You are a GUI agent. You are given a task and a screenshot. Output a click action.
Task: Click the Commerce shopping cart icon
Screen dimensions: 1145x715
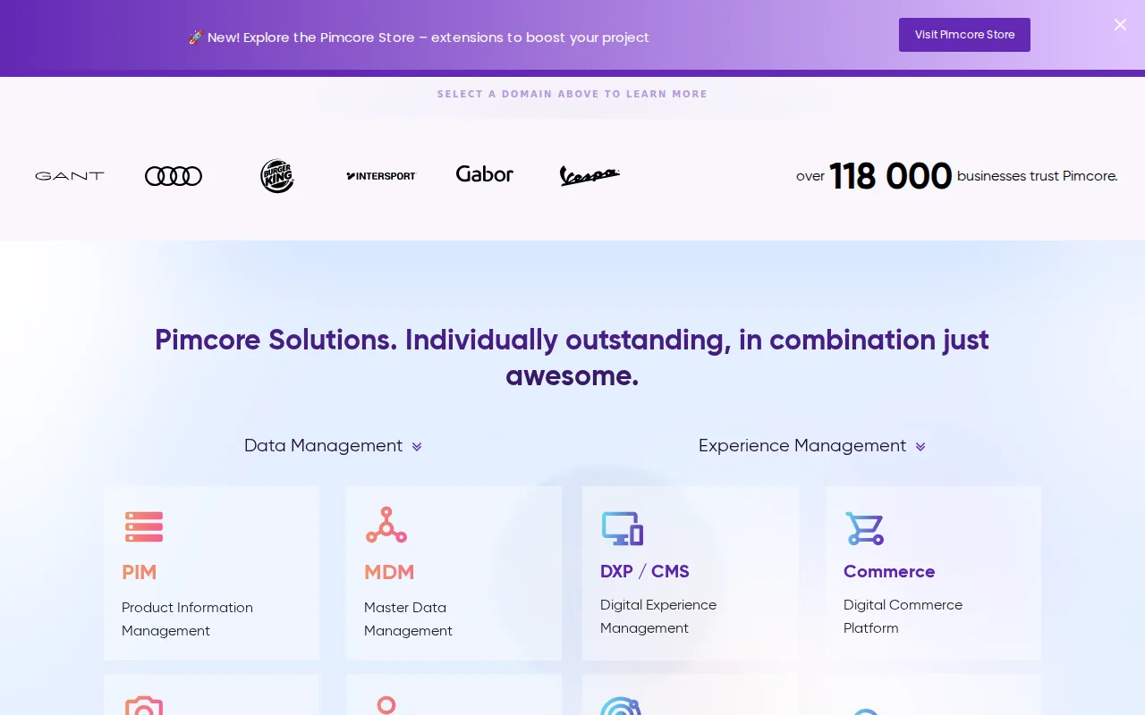pyautogui.click(x=865, y=528)
